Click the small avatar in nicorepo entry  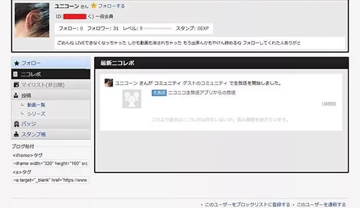pos(109,83)
